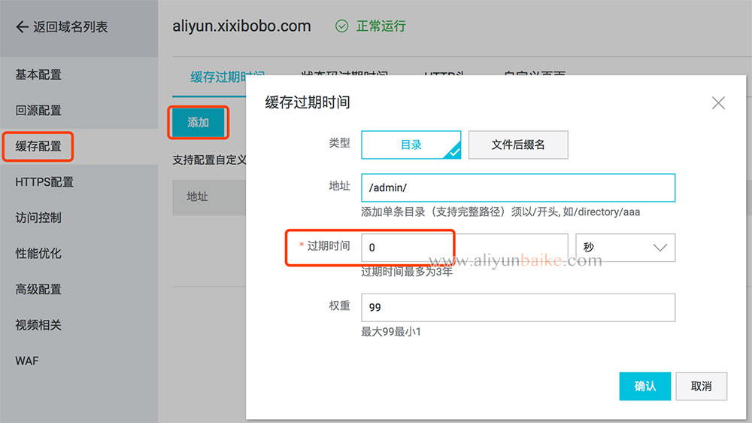Click the 过期时间 input field
Viewport: 752px width, 423px height.
[464, 248]
